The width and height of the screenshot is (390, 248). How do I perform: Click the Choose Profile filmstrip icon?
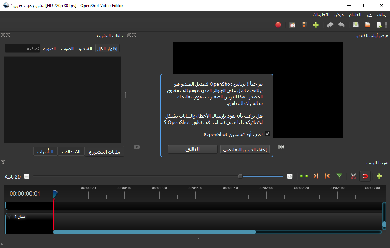[x=304, y=25]
